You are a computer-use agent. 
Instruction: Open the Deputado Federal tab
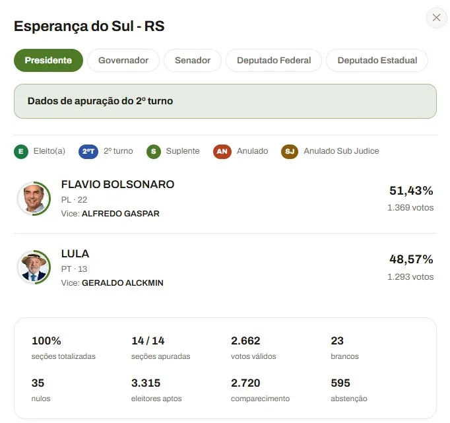click(274, 60)
